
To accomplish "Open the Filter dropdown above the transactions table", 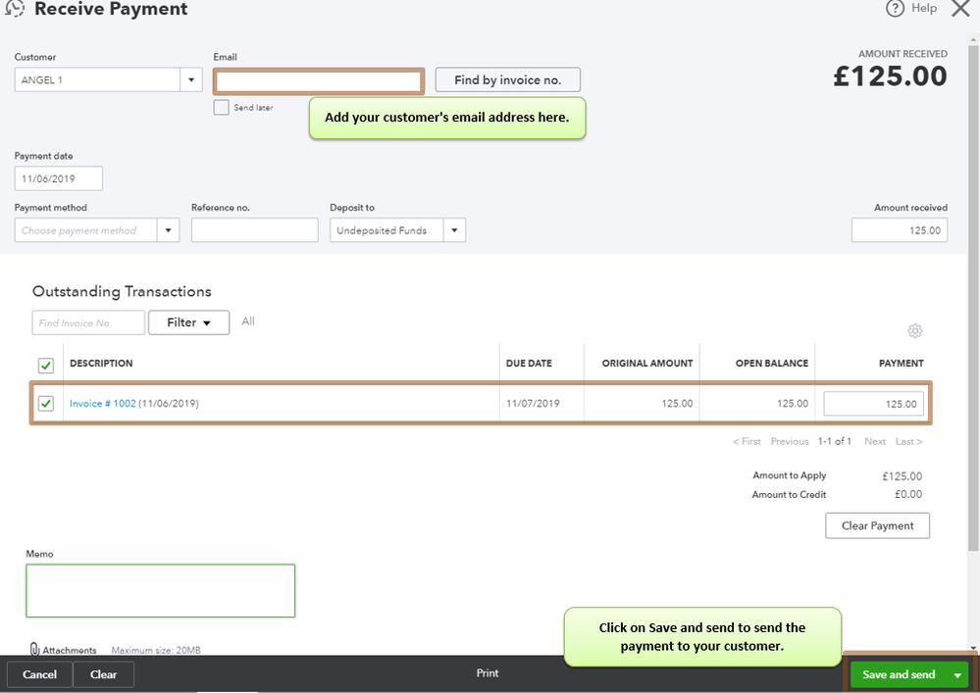I will pos(188,322).
